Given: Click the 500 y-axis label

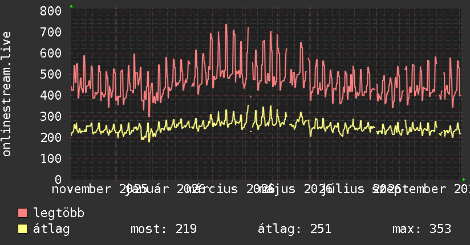Looking at the screenshot, I should click(51, 74).
